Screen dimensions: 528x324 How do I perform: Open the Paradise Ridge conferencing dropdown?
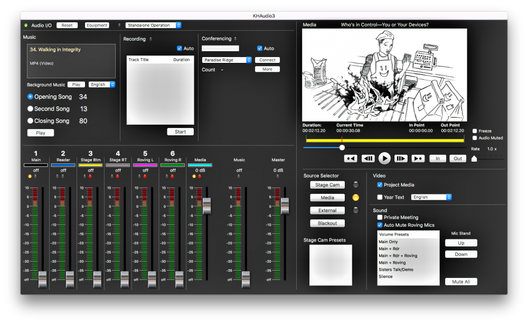[227, 60]
